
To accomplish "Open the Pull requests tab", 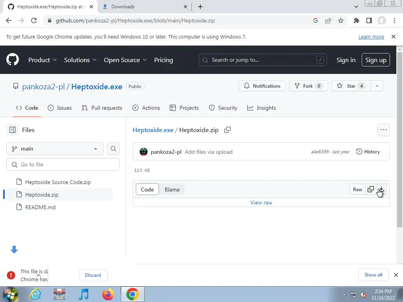I will pos(102,108).
